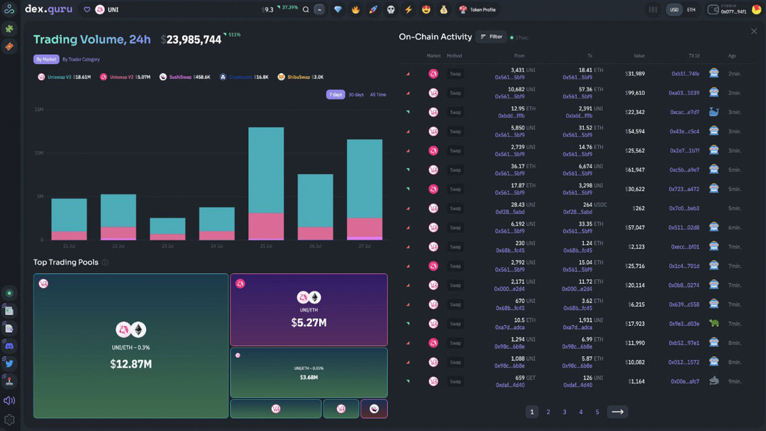Go to page 2 of on-chain activity
The height and width of the screenshot is (431, 766).
click(548, 412)
